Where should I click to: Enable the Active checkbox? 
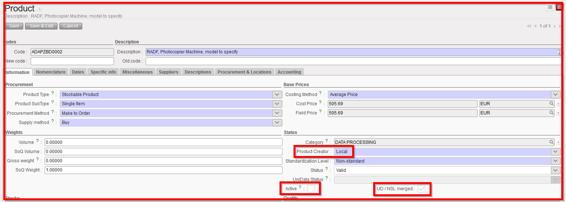311,189
